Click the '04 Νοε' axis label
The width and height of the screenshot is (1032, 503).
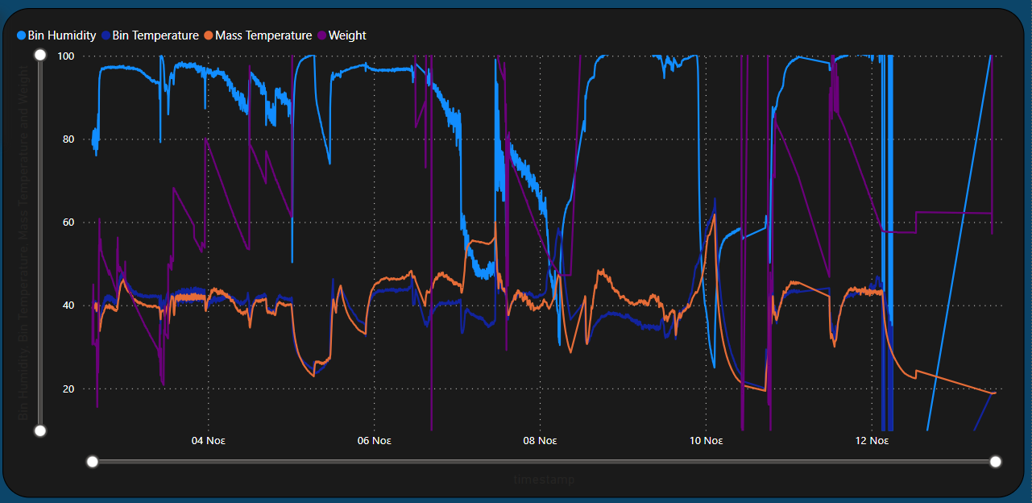point(208,440)
